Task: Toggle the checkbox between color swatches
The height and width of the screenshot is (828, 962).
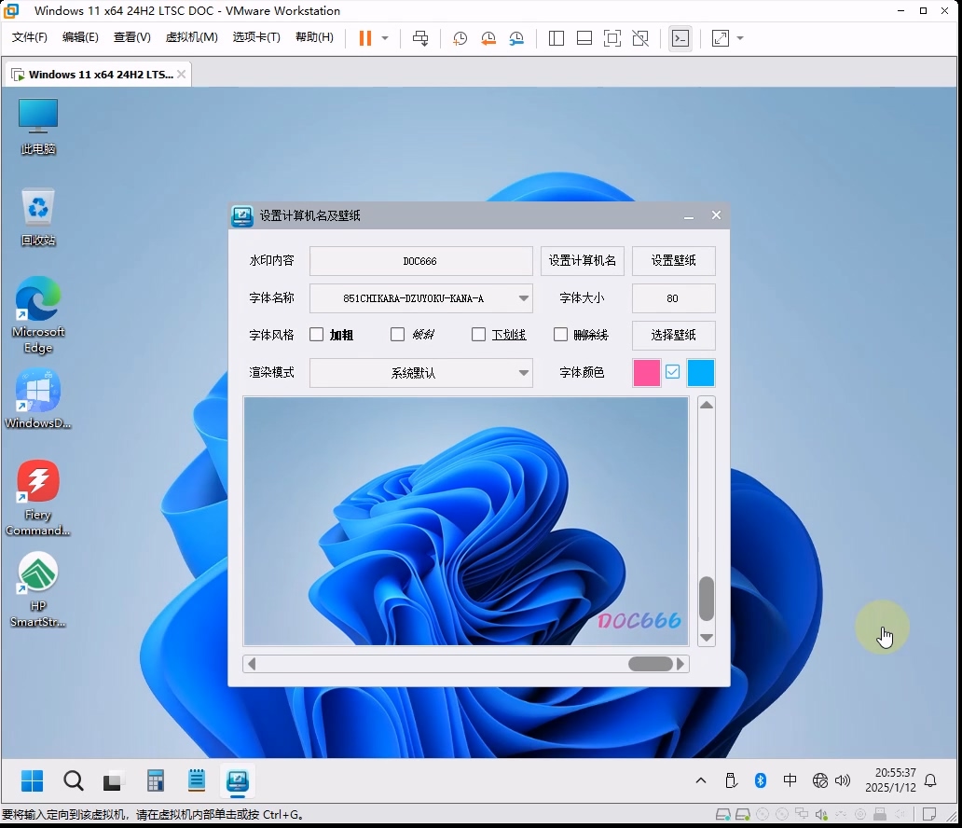Action: (x=673, y=372)
